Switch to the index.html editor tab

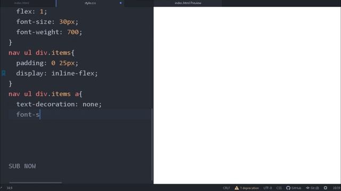coord(22,3)
